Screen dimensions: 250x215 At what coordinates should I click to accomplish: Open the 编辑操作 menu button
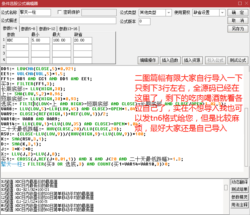148,60
